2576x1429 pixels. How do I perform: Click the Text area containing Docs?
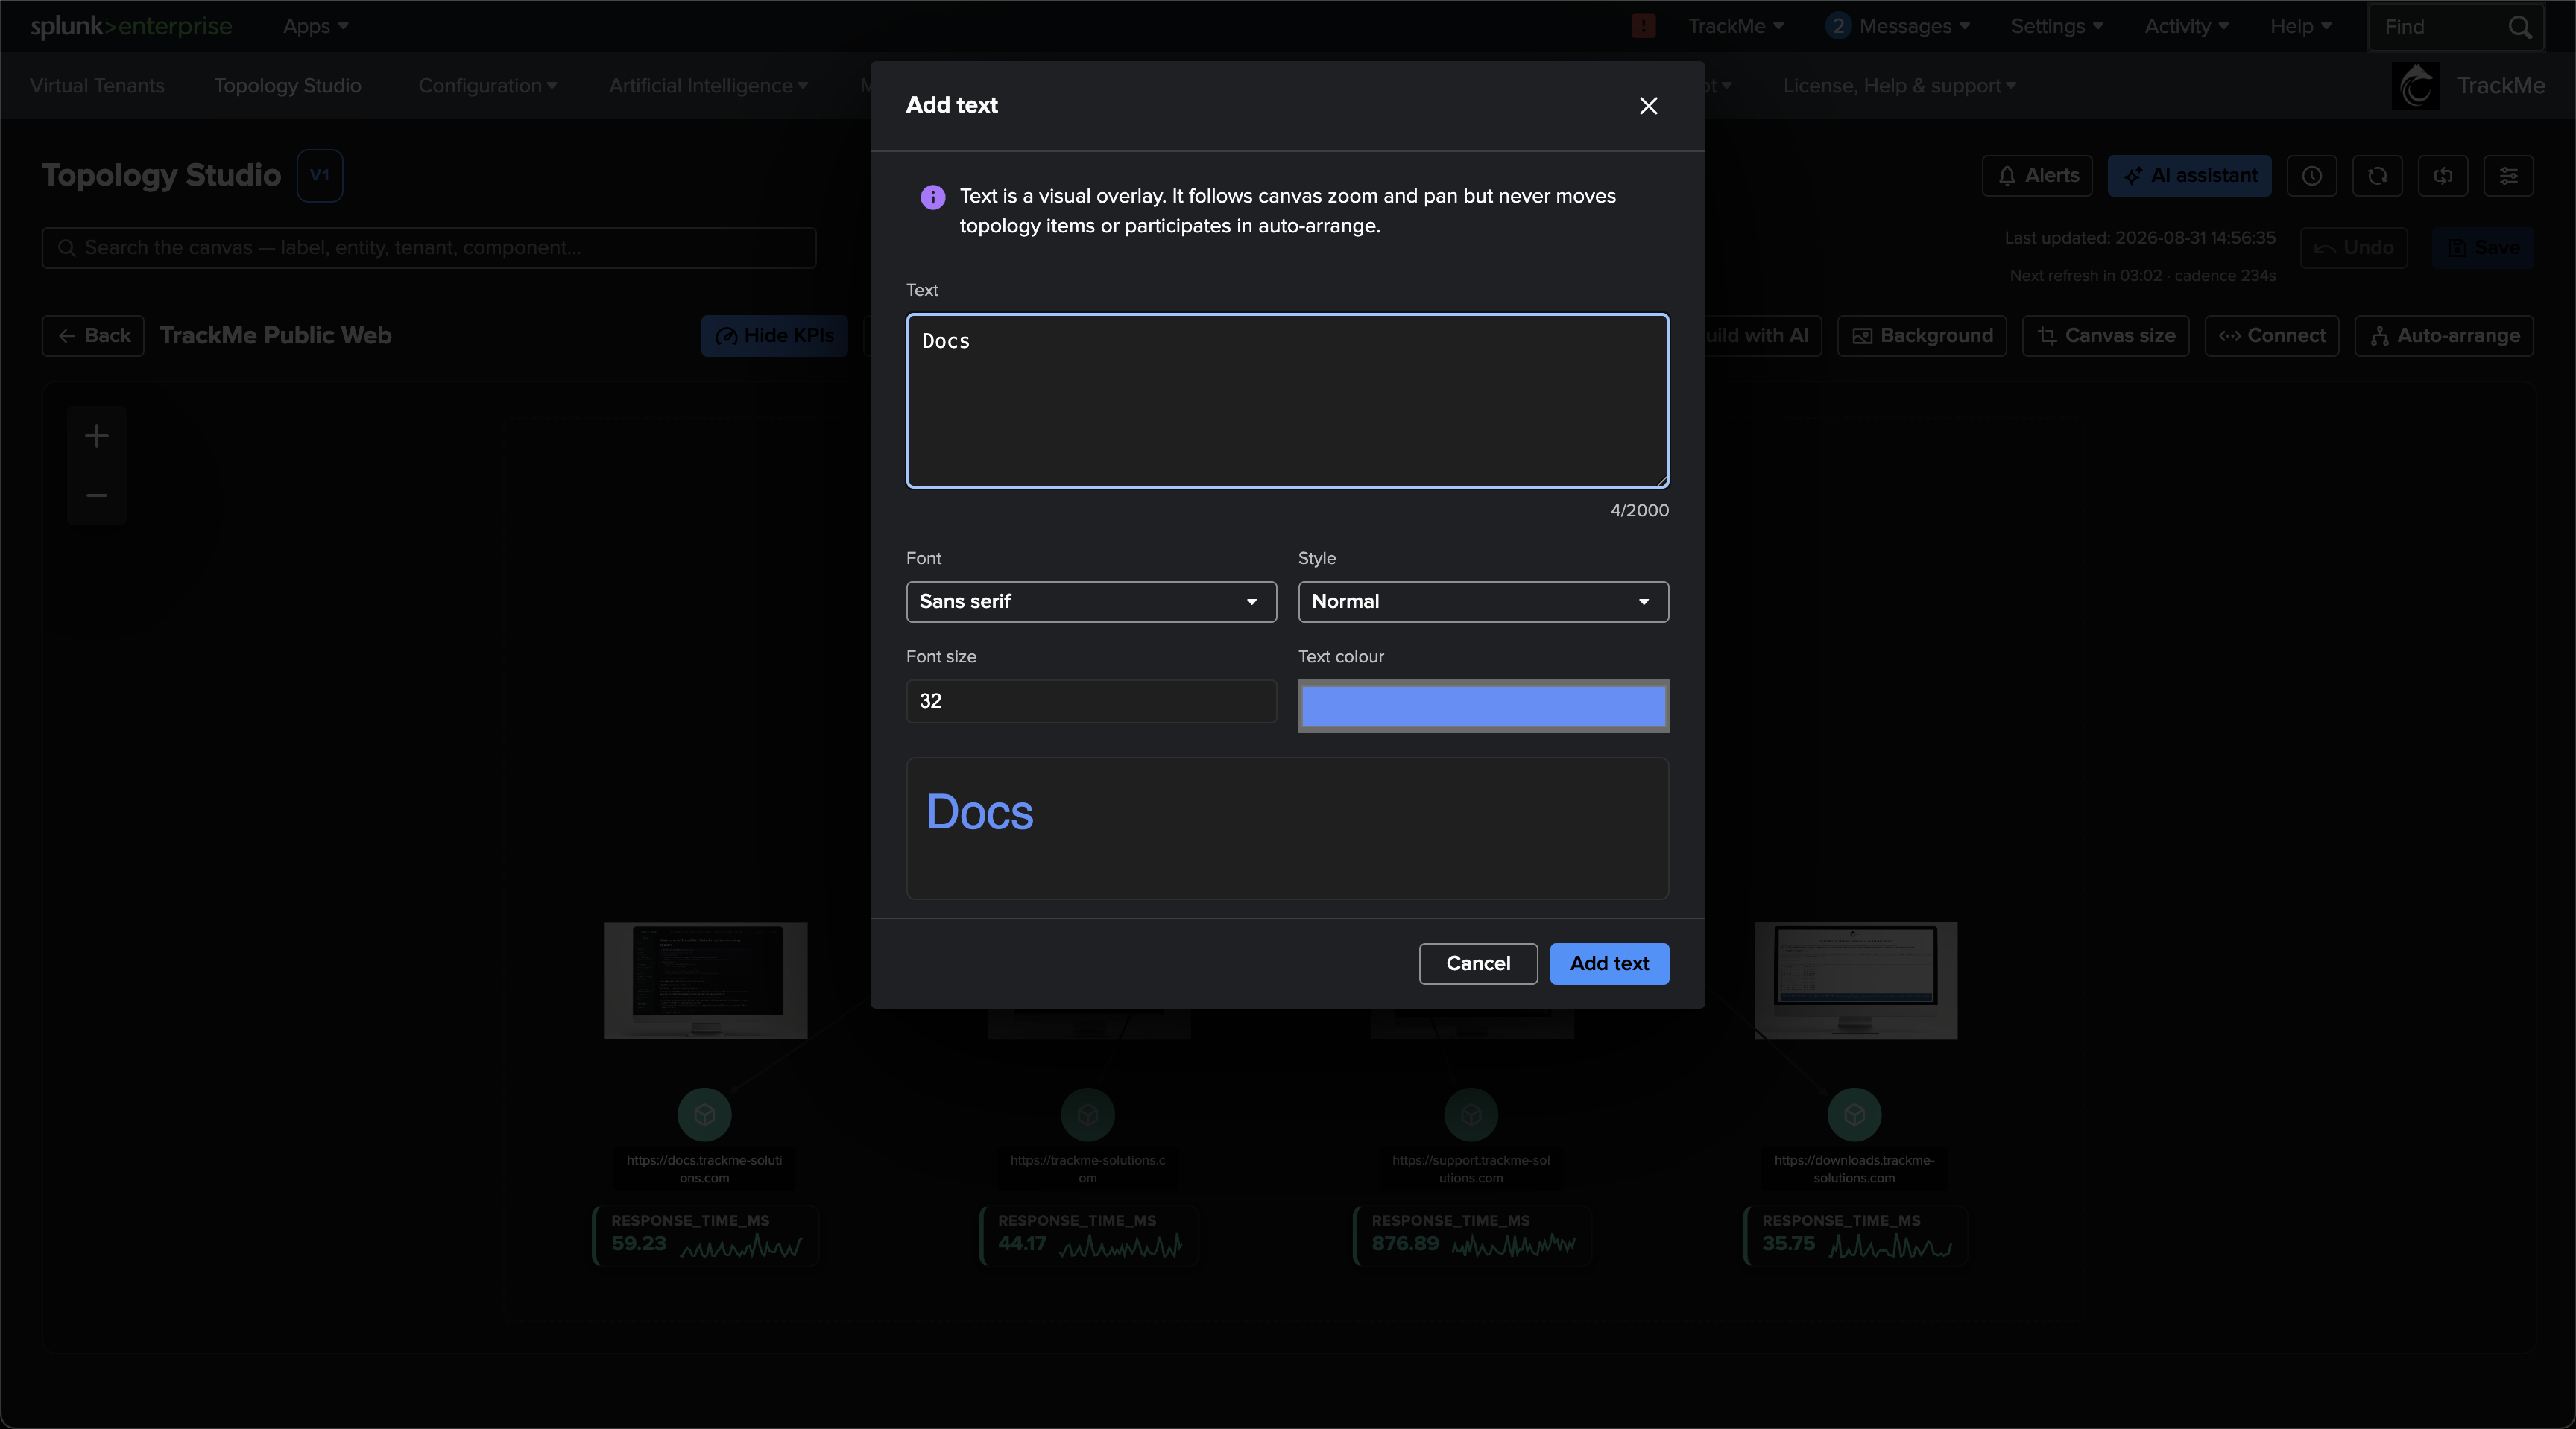(1287, 401)
